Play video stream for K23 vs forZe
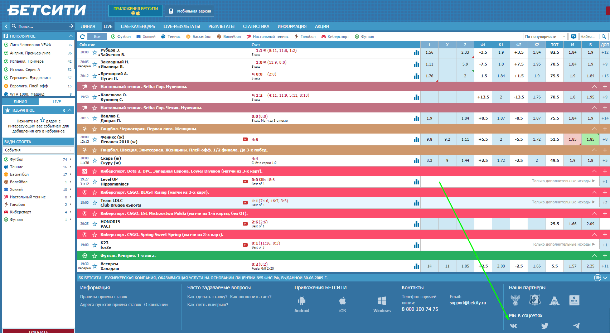Screen dimensions: 610x333 click(245, 245)
